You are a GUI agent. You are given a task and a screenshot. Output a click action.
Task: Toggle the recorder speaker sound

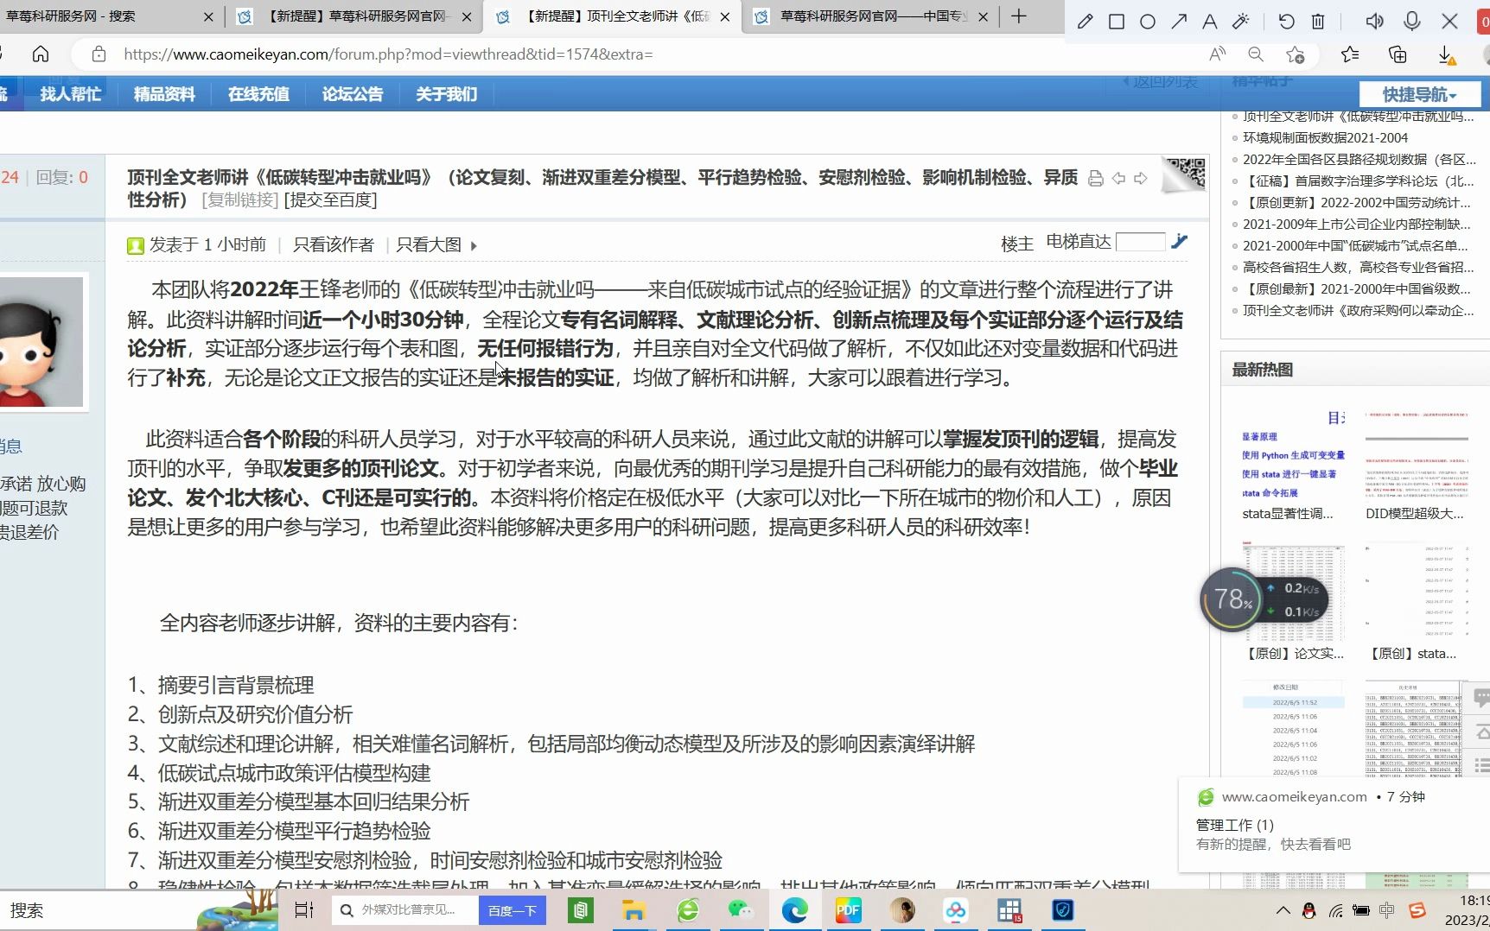[x=1374, y=21]
